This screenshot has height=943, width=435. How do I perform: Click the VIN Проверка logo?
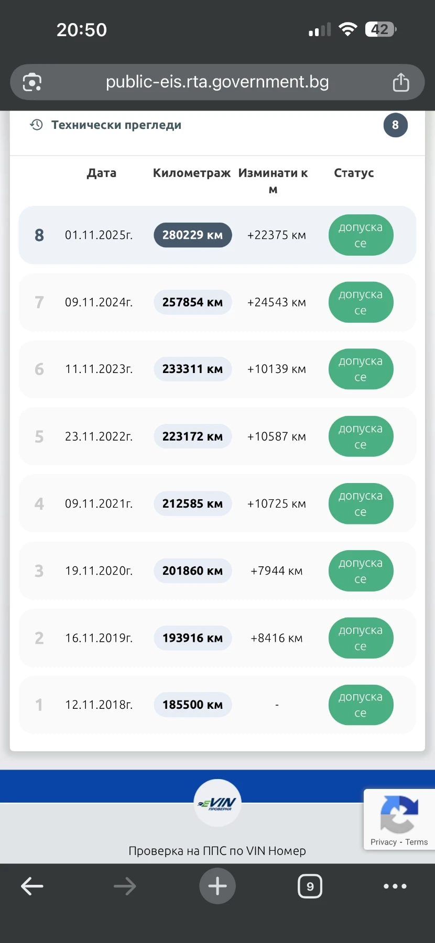click(217, 803)
